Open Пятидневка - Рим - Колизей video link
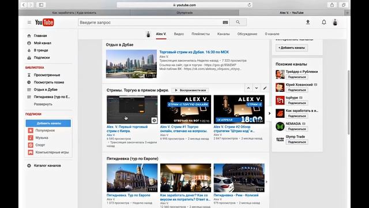 tap(236, 195)
